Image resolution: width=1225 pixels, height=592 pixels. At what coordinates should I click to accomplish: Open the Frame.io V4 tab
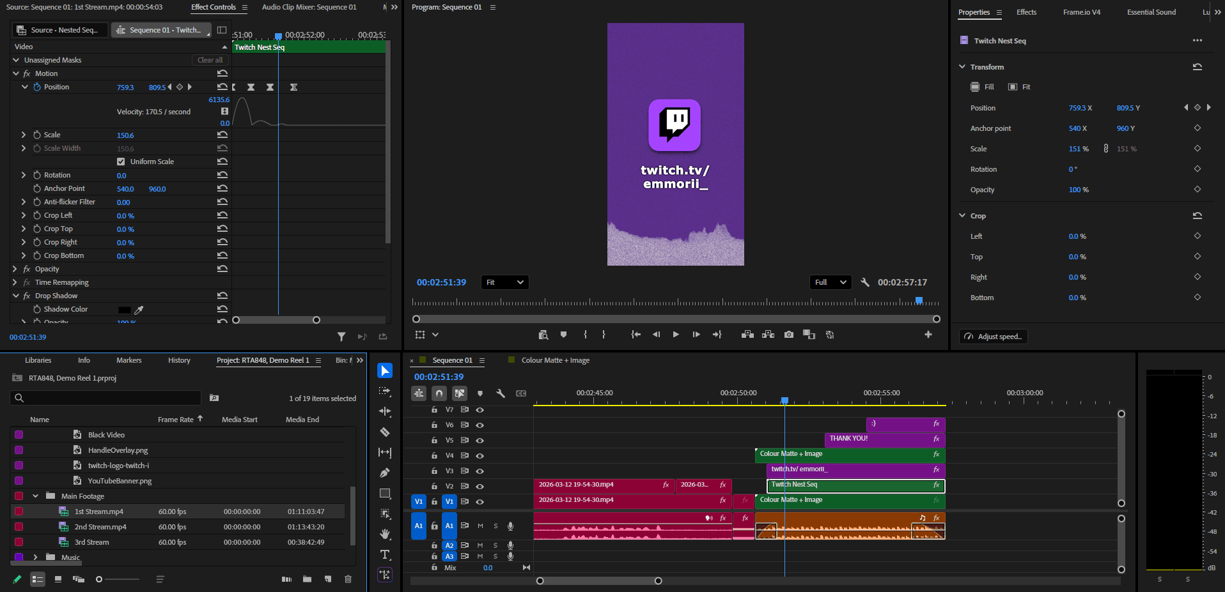pyautogui.click(x=1082, y=12)
